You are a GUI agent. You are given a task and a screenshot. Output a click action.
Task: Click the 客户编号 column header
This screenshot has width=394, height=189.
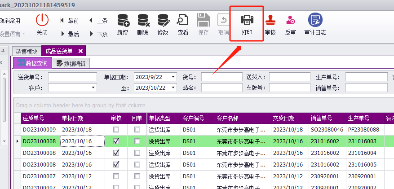pos(198,118)
